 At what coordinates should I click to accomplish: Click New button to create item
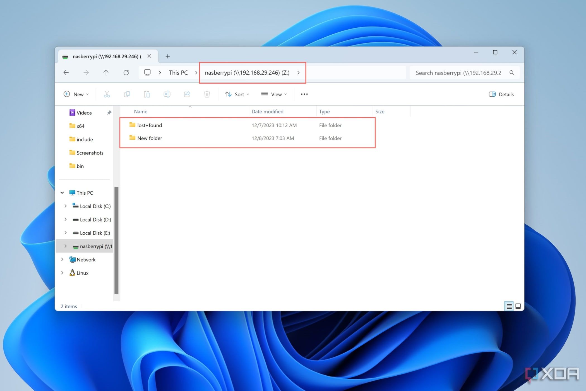(76, 94)
